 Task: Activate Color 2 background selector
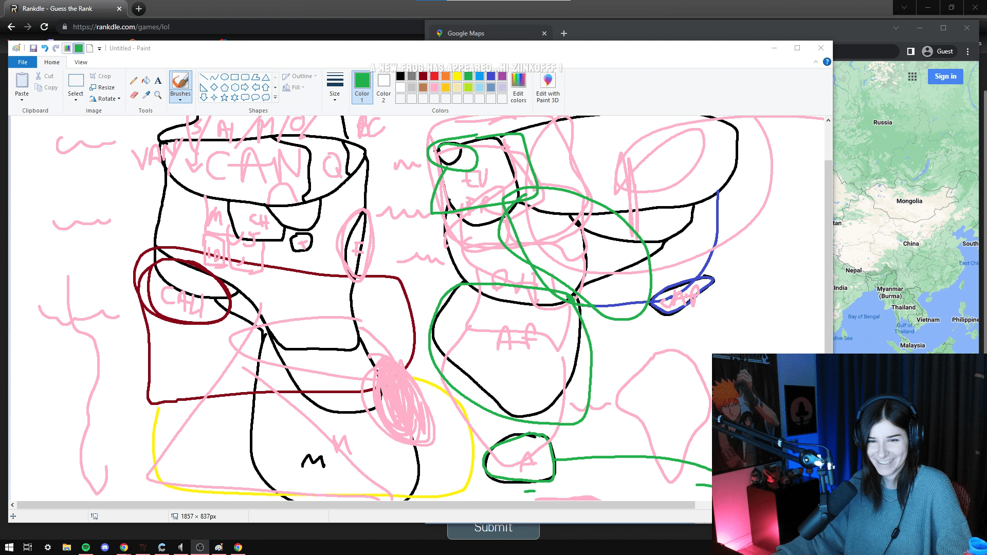point(383,87)
